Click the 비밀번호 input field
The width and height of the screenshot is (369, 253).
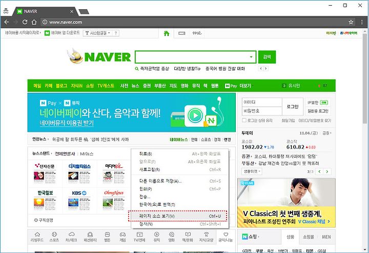tap(262, 111)
